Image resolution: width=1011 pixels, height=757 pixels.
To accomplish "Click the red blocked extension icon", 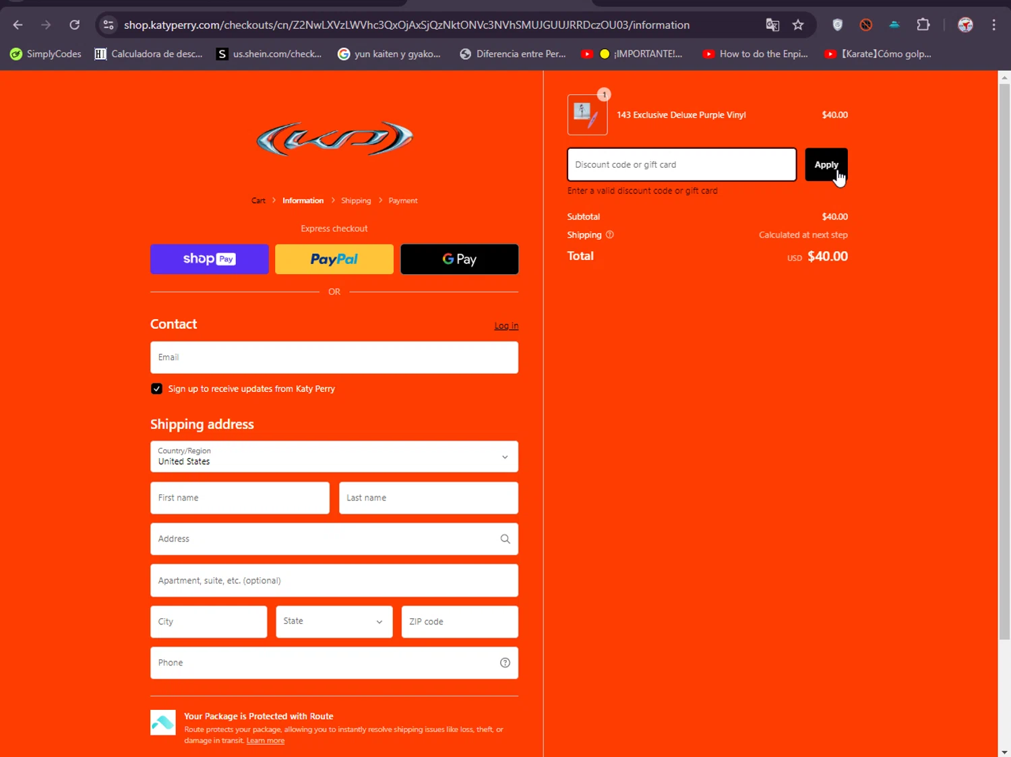I will click(x=866, y=25).
